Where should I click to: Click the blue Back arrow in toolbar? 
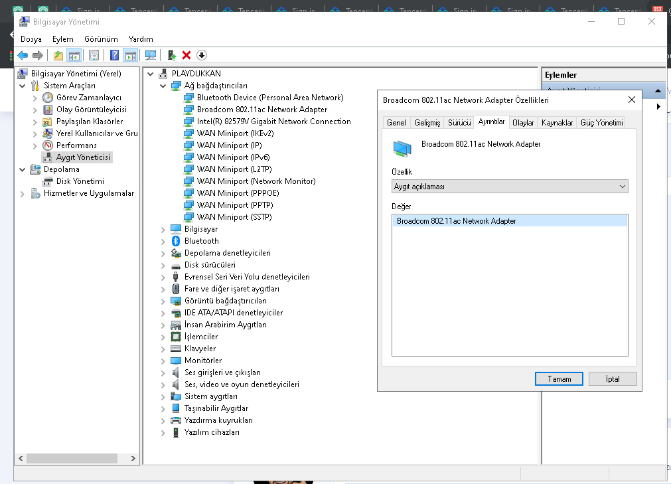pos(23,55)
